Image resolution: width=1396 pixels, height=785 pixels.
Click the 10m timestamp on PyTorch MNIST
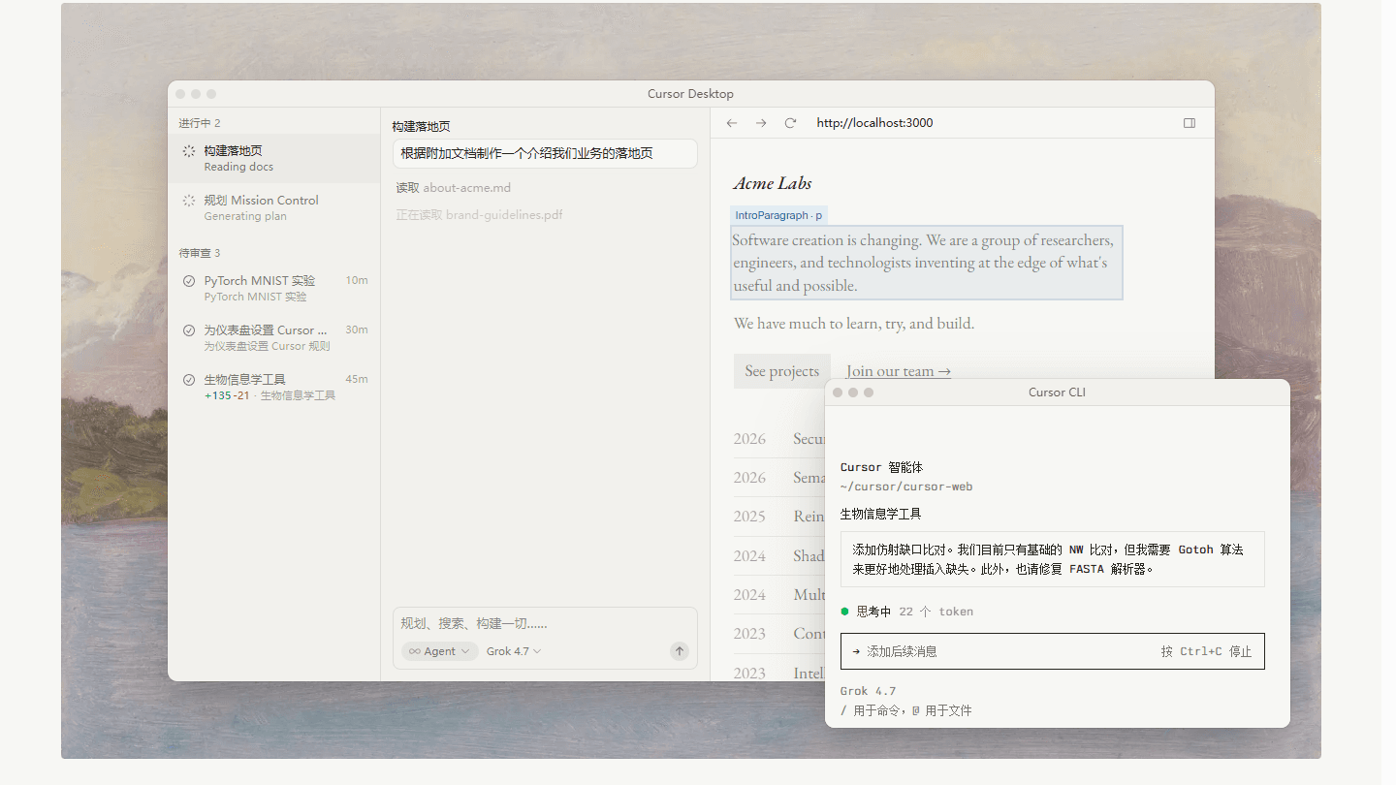point(357,280)
